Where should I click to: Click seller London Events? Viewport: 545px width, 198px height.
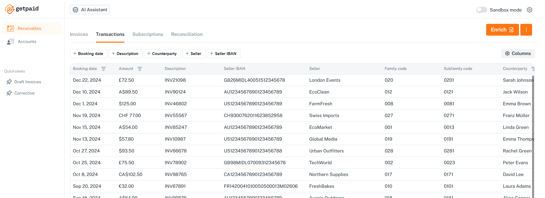[x=325, y=80]
